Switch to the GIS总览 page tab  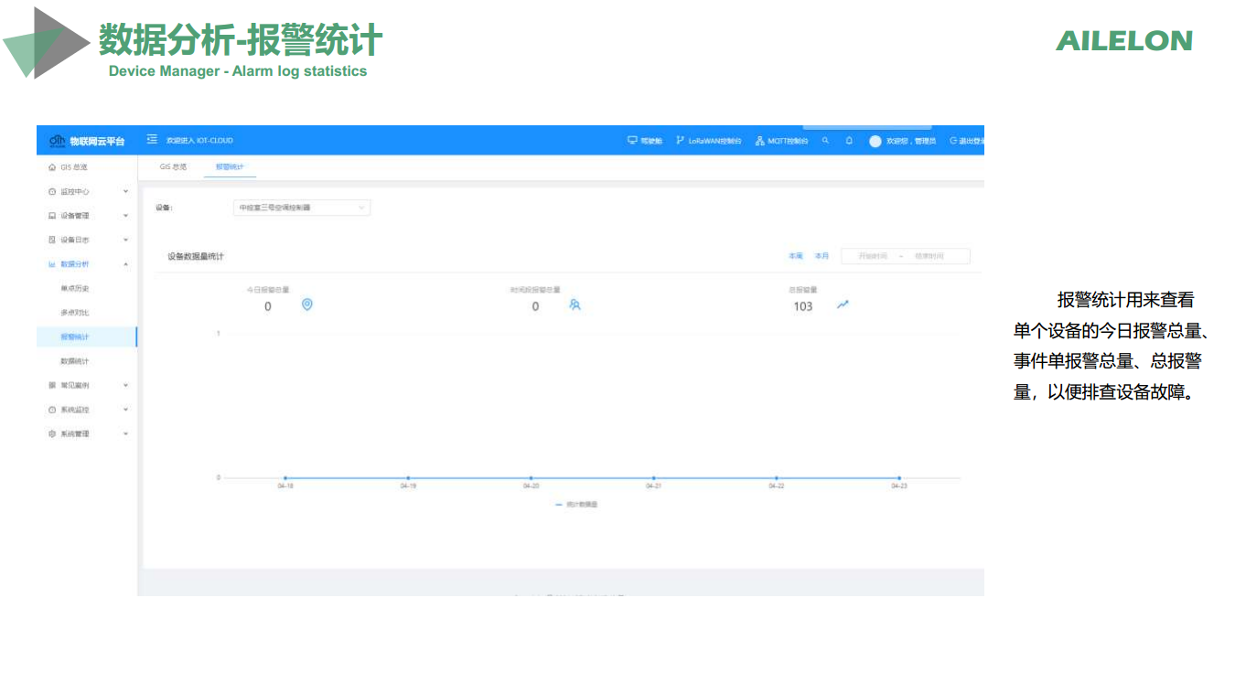(173, 167)
